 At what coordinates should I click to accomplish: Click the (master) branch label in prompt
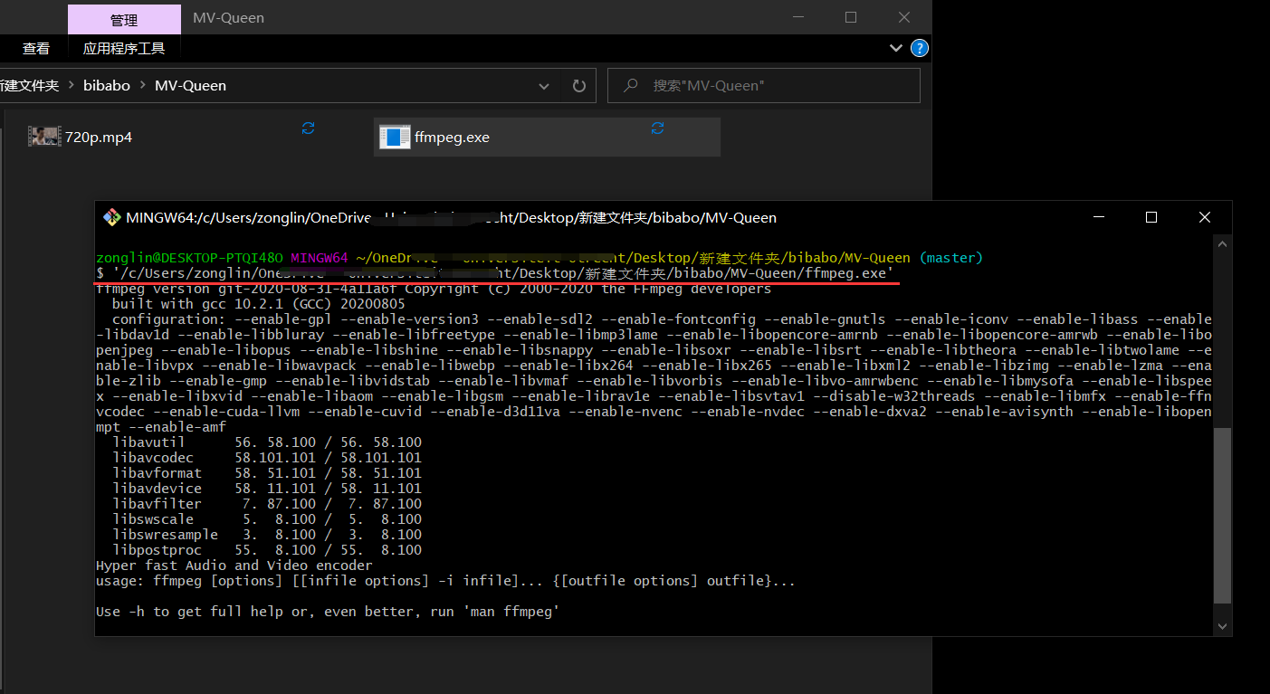click(950, 258)
